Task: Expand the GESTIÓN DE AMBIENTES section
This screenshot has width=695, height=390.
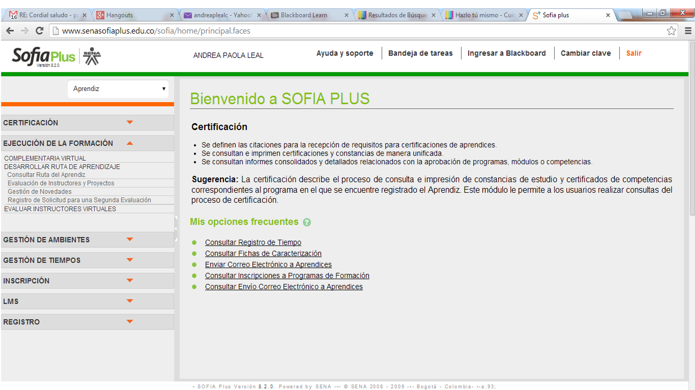Action: point(88,239)
